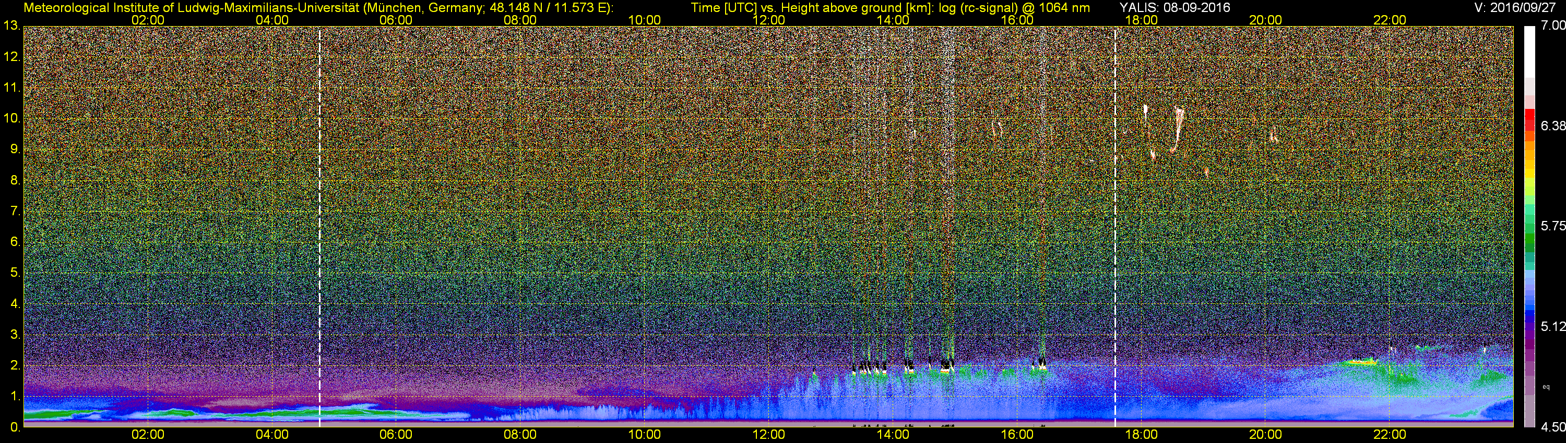Screen dimensions: 1566x443
Task: Click the dashed white marker line before 18:00
Action: coord(1115,226)
